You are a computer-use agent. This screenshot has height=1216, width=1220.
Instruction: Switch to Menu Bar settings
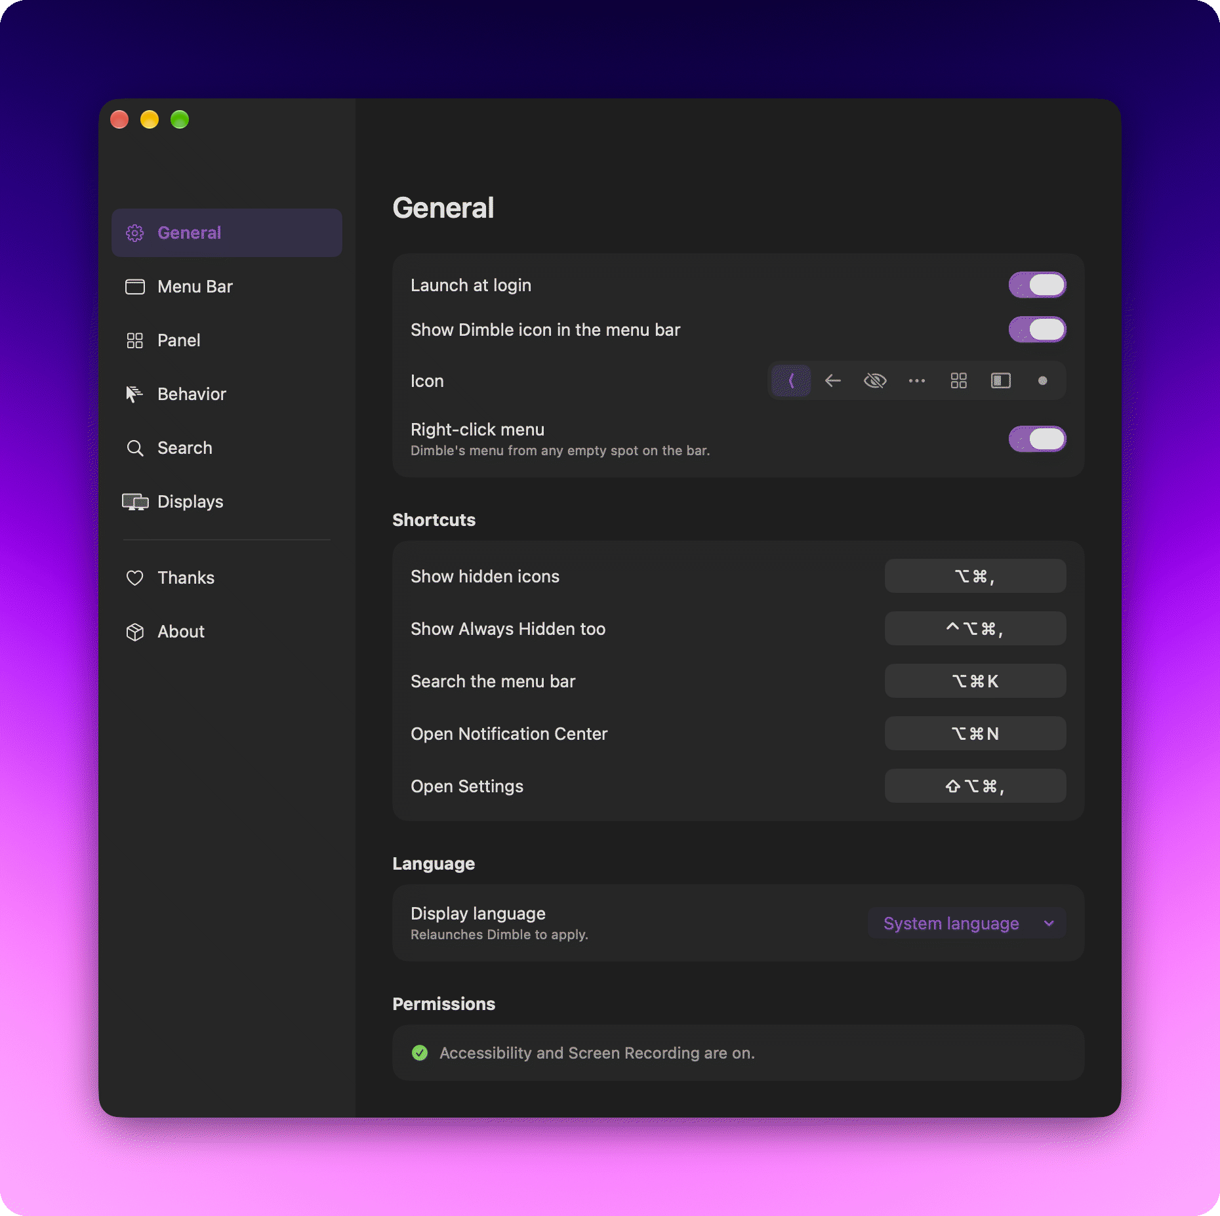point(227,287)
